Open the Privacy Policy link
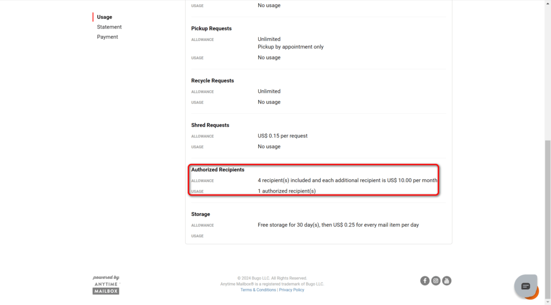The image size is (551, 305). point(292,290)
